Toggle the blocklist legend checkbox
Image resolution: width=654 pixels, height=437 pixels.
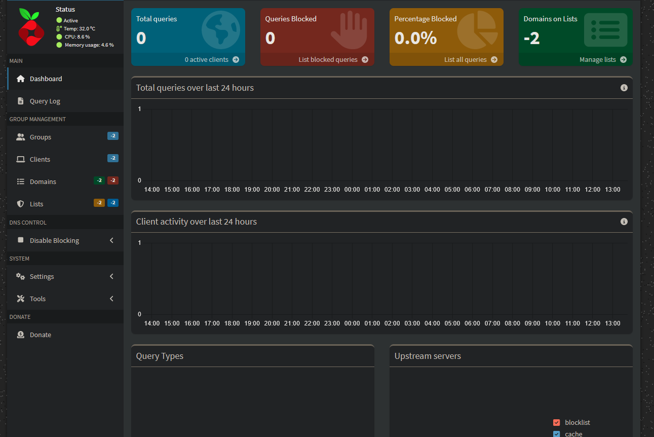coord(557,422)
